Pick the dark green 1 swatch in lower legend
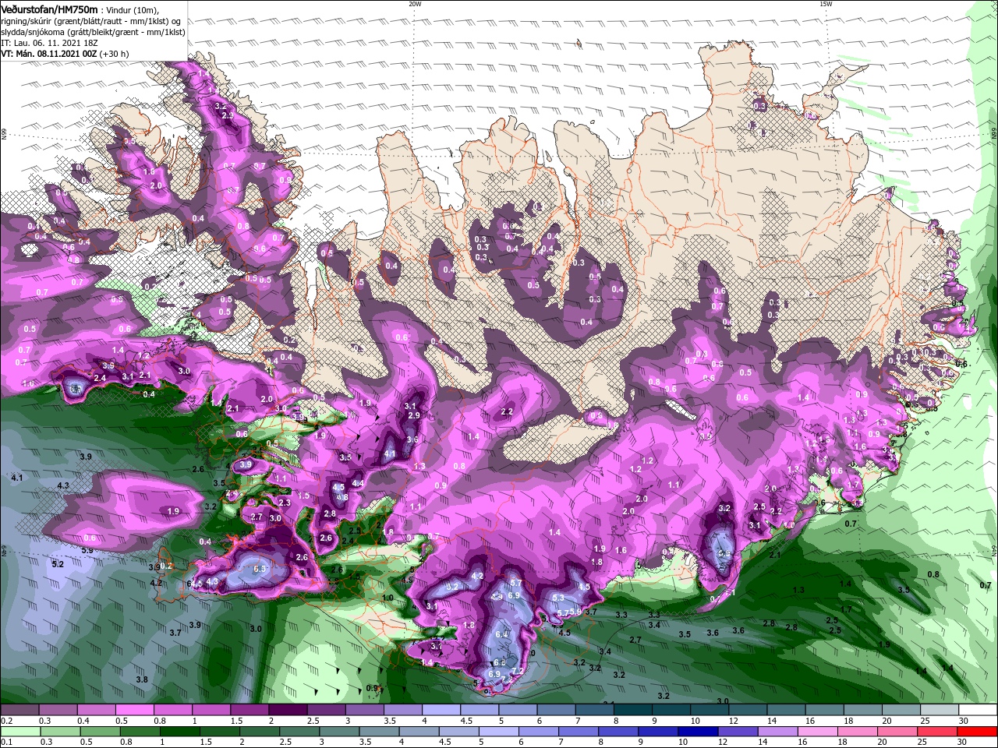The width and height of the screenshot is (998, 748). (180, 732)
